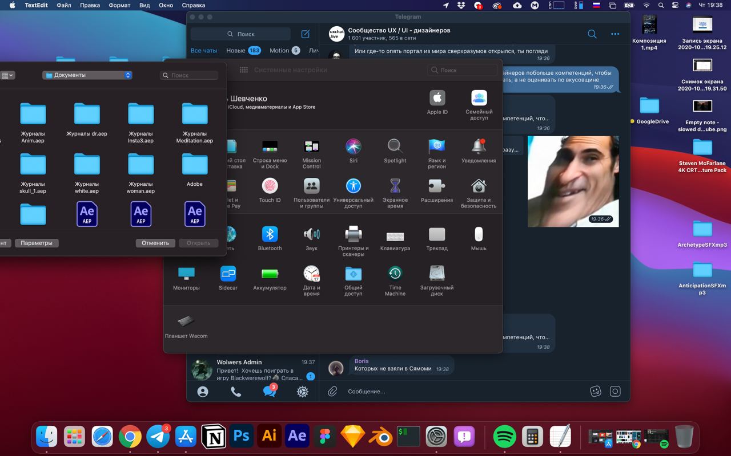This screenshot has height=456, width=731.
Task: Open Bluetooth preferences
Action: [270, 238]
